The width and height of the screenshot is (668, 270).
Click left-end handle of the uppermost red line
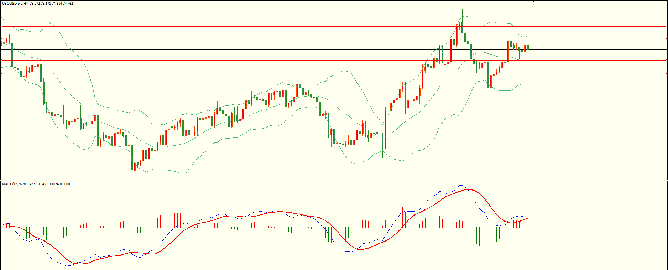[x=1, y=26]
